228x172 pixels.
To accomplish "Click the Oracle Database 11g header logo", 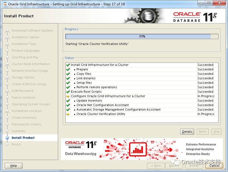I will click(195, 17).
